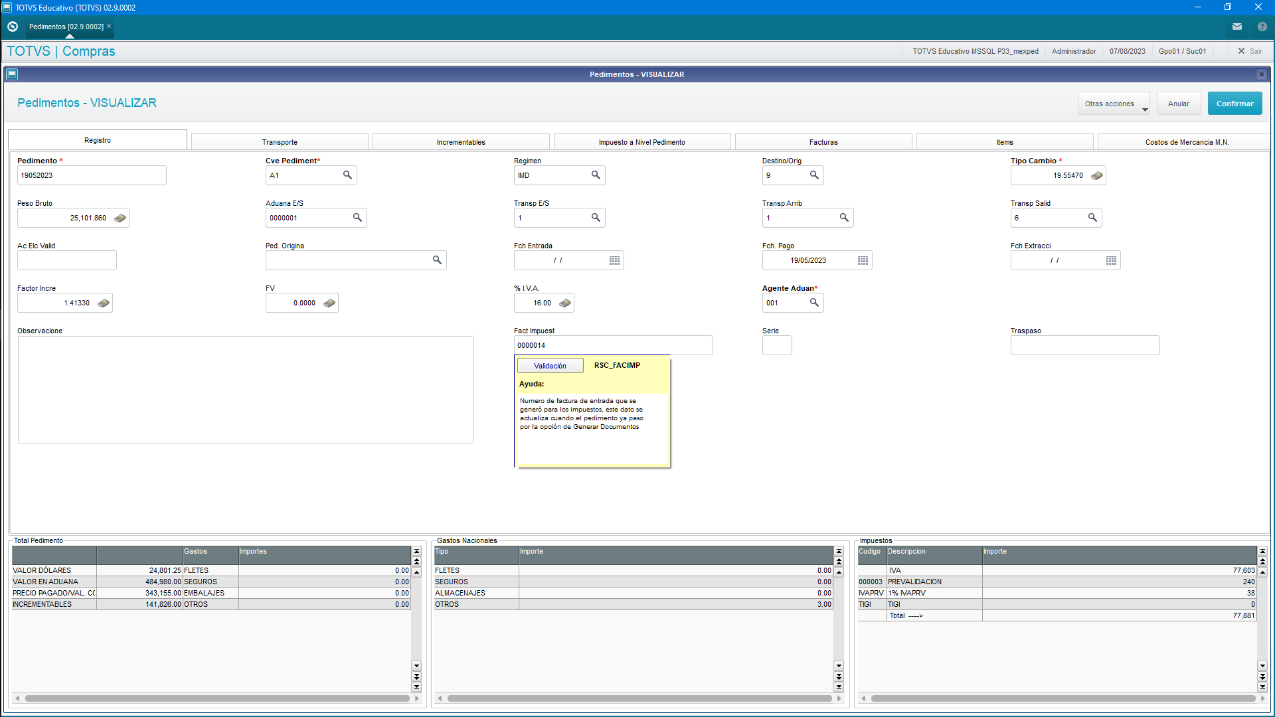Viewport: 1275px width, 717px height.
Task: Open the Cve Pediment lookup magnifier
Action: tap(347, 175)
